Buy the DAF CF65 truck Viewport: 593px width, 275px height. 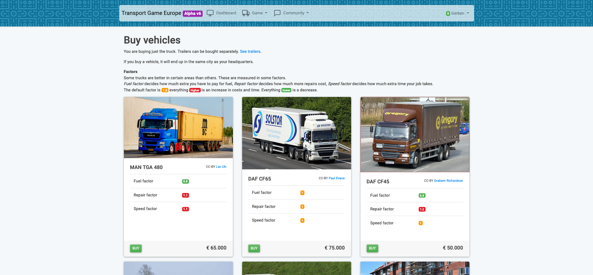(x=254, y=248)
